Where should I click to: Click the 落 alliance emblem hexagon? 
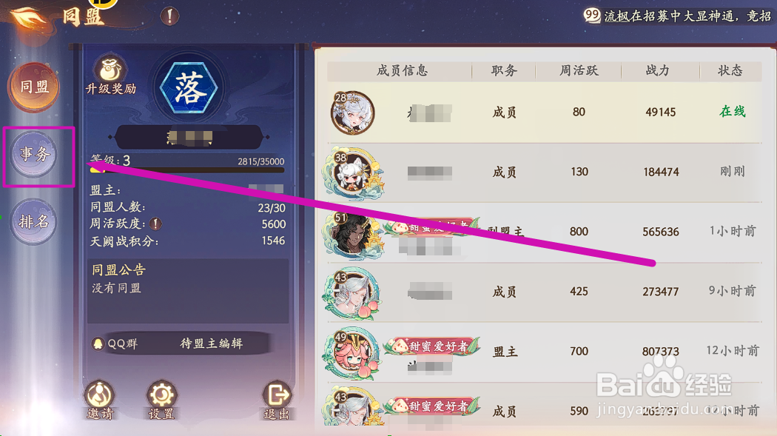tap(189, 88)
